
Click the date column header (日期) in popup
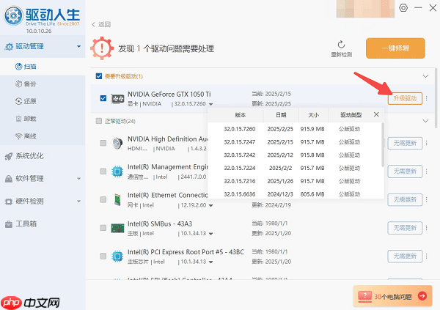pos(281,115)
